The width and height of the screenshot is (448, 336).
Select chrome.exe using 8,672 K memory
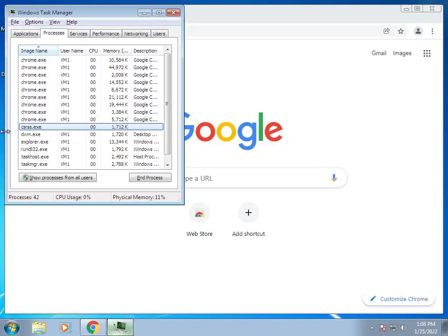coord(91,90)
